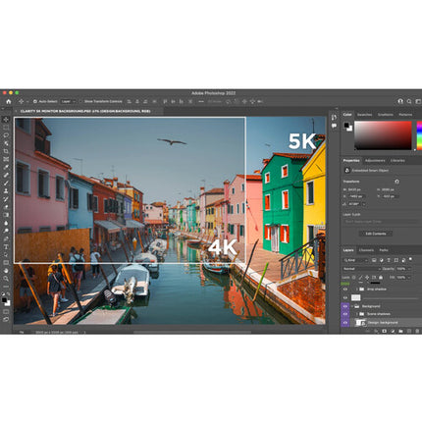Select the Brush tool
Image resolution: width=422 pixels, height=422 pixels.
click(6, 183)
